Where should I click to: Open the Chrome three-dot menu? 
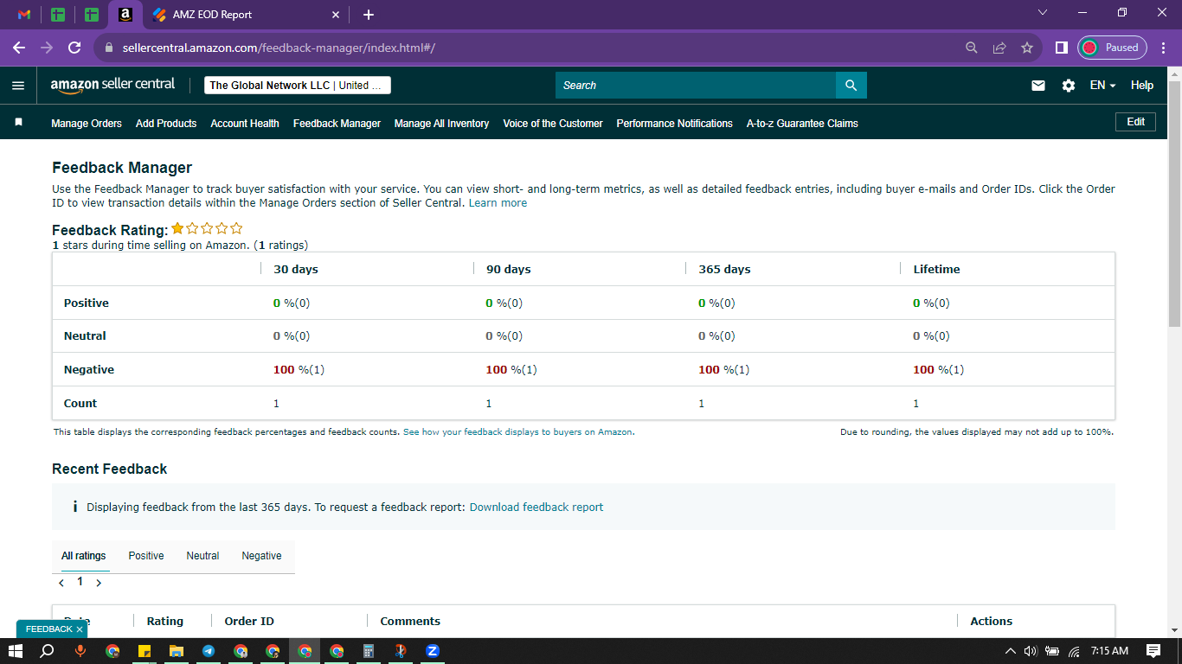tap(1163, 48)
